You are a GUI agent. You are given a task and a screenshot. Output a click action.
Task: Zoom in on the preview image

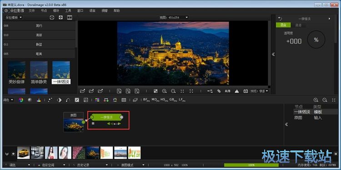165,91
